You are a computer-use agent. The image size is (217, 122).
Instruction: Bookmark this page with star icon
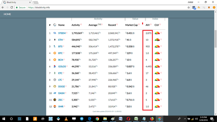coord(189,7)
